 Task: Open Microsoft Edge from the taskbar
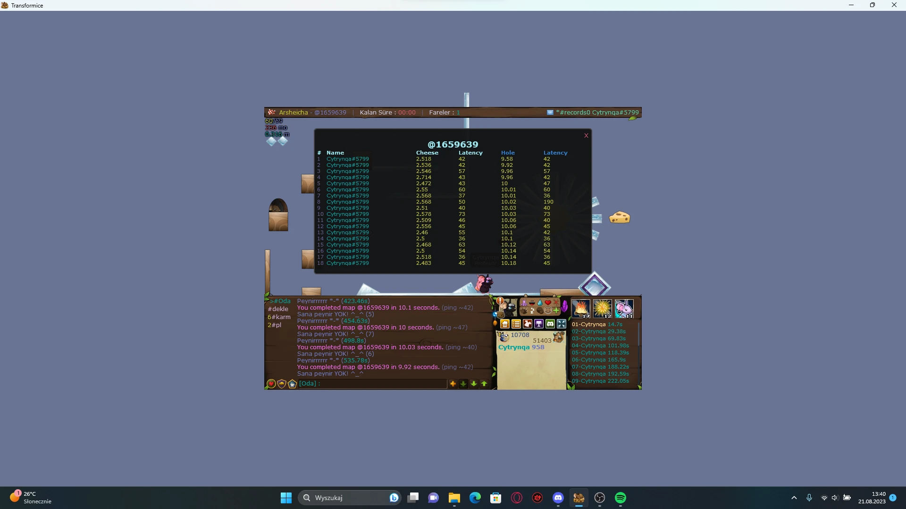(x=475, y=498)
